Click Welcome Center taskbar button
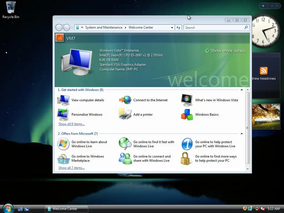 pos(67,209)
